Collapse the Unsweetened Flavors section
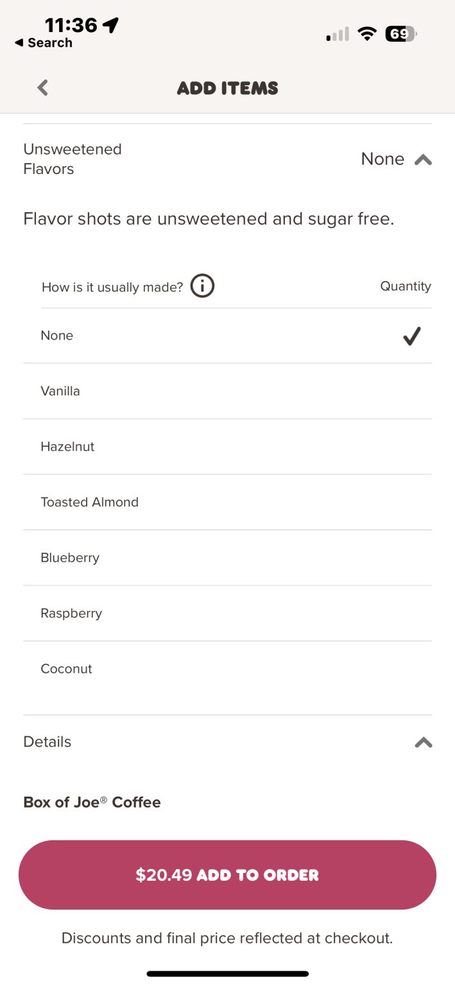Screen dimensions: 455x986 pyautogui.click(x=423, y=160)
